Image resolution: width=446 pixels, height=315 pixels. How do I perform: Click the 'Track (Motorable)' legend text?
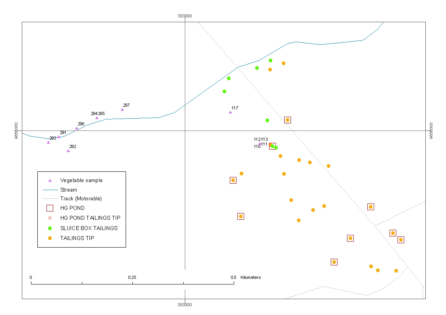[81, 199]
